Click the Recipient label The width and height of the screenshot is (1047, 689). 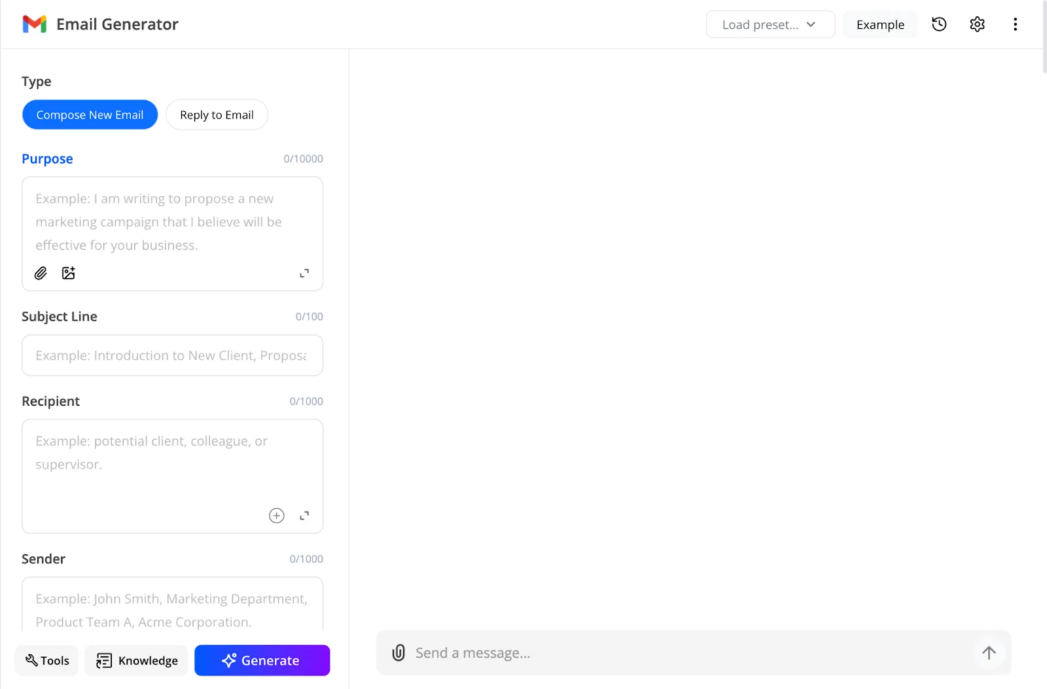[x=50, y=401]
